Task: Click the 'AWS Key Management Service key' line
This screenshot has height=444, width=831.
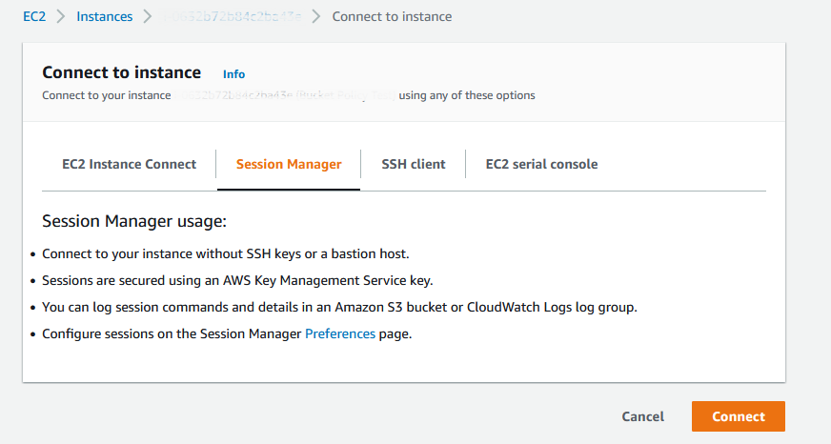Action: coord(237,280)
